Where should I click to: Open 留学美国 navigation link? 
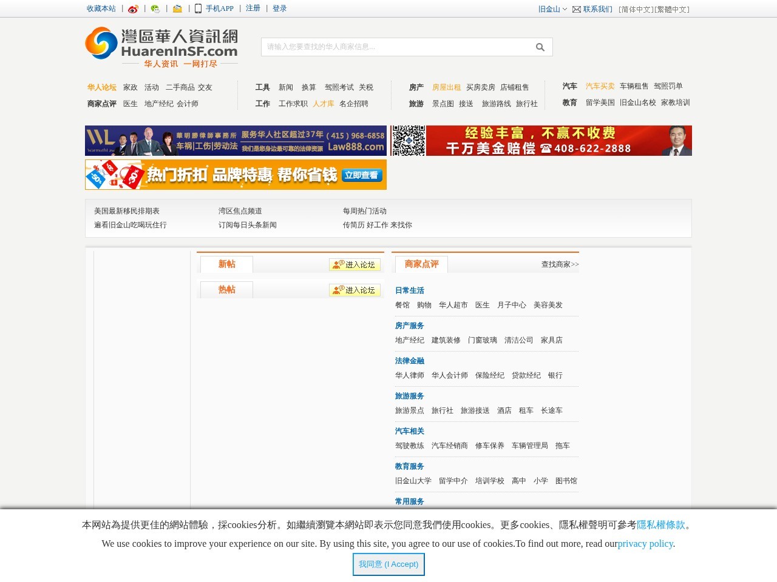(x=600, y=102)
